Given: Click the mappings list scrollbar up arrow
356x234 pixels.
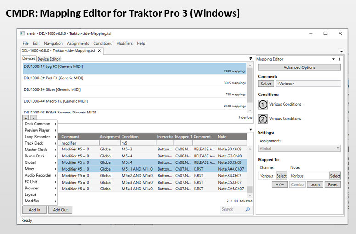Looking at the screenshot, I should (x=250, y=149).
